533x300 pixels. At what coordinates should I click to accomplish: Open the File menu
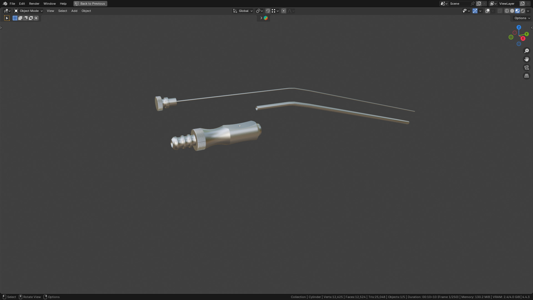(12, 4)
